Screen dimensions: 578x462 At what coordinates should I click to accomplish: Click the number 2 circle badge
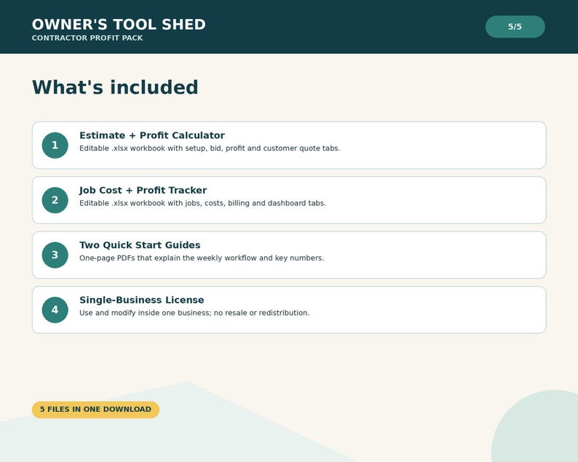tap(55, 200)
